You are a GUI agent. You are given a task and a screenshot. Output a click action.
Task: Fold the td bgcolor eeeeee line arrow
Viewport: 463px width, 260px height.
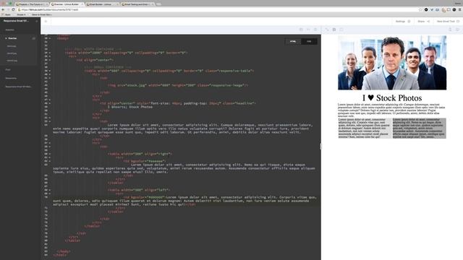coord(50,161)
